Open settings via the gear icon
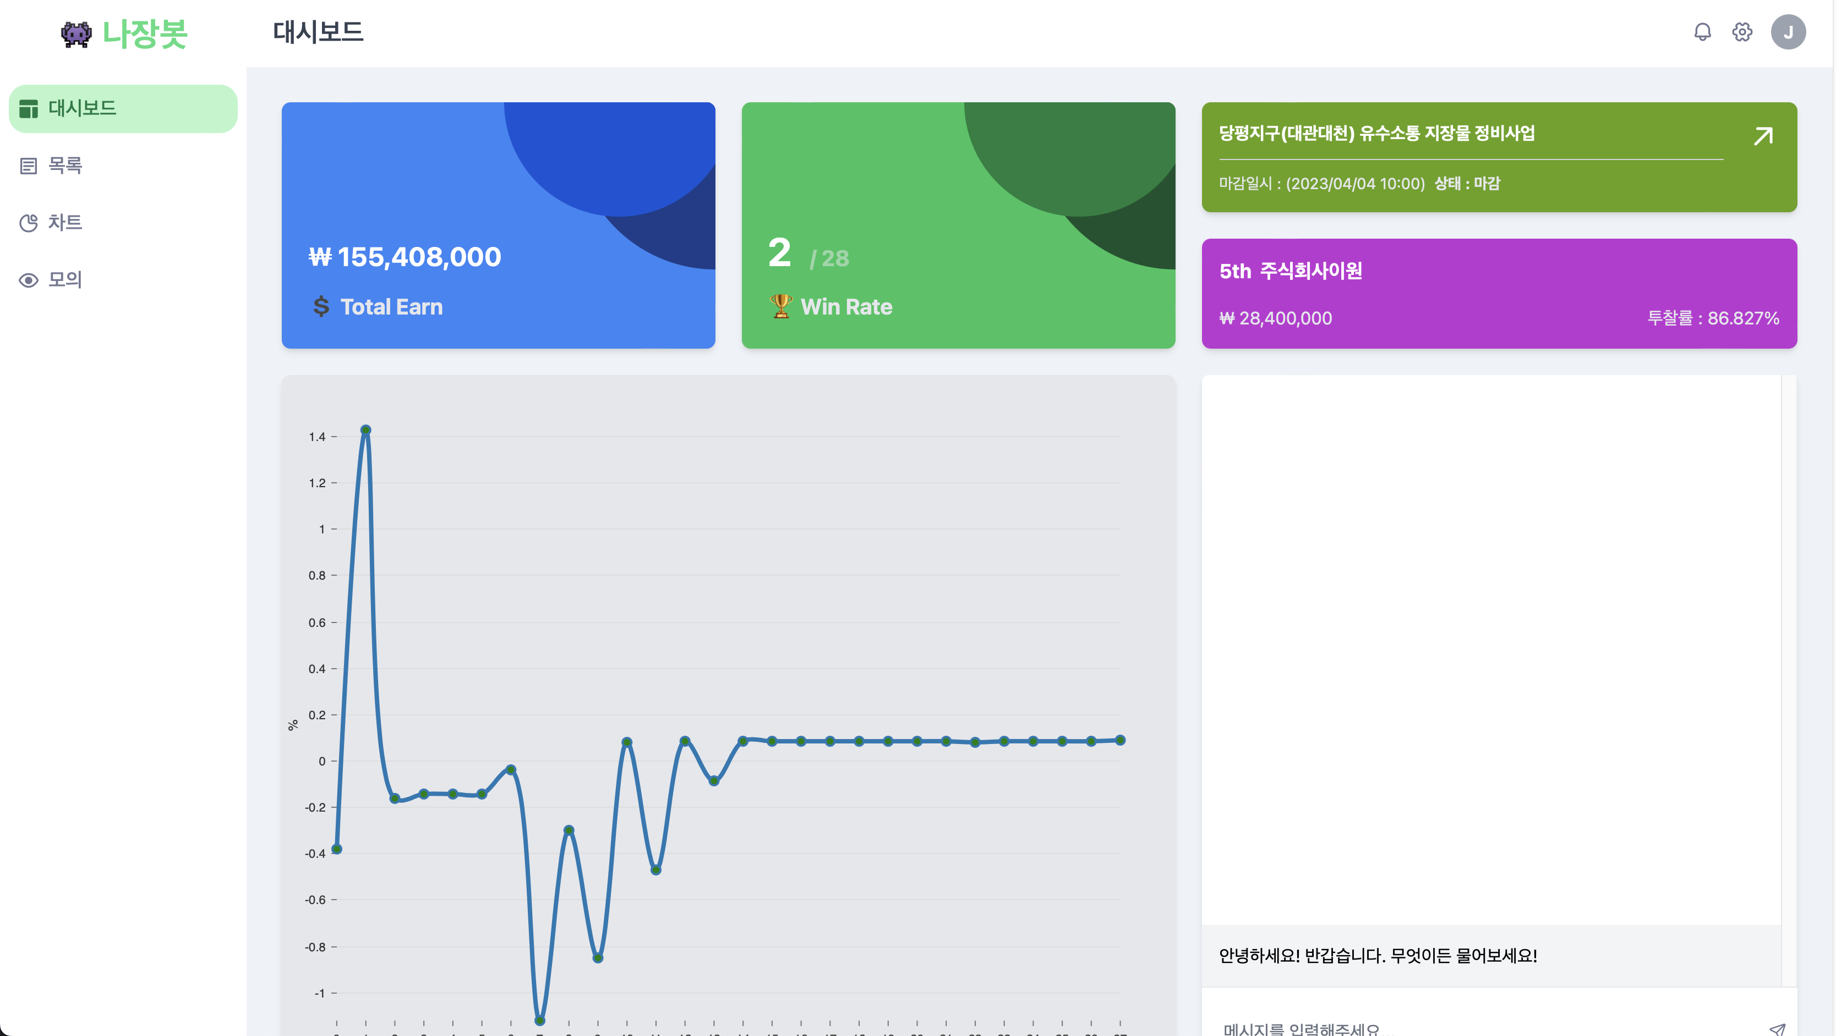Viewport: 1836px width, 1036px height. [1742, 32]
